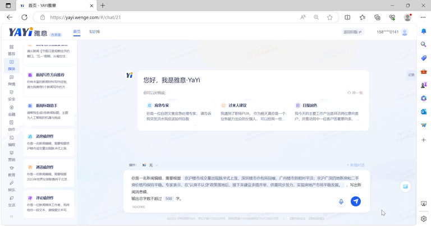Switch to the 知识库 tab
The width and height of the screenshot is (431, 226).
click(x=94, y=32)
